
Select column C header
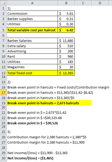83,3
